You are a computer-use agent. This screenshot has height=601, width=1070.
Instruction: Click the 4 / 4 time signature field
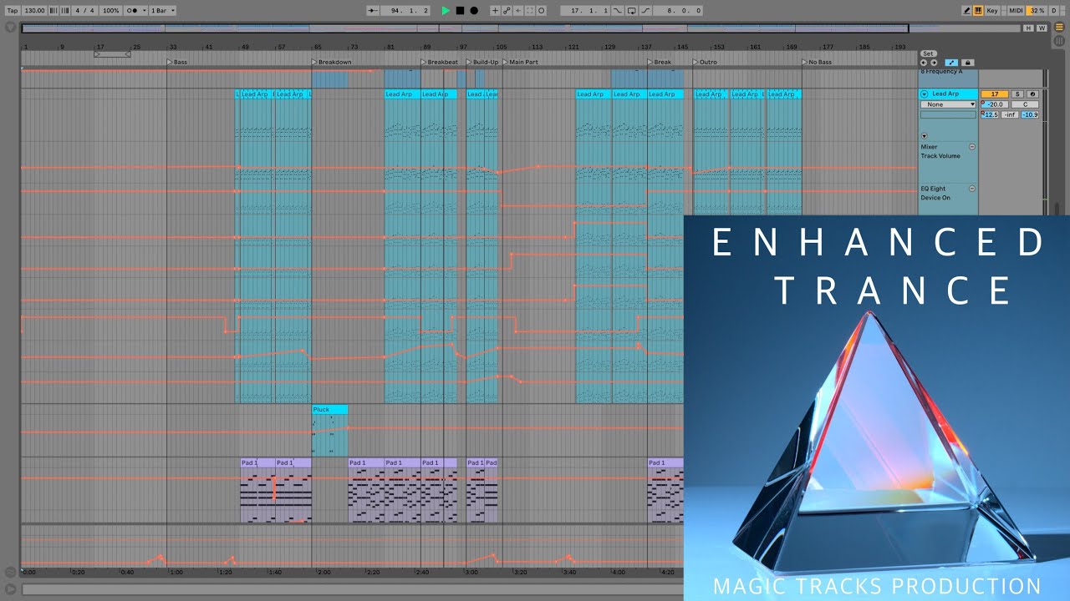point(84,11)
